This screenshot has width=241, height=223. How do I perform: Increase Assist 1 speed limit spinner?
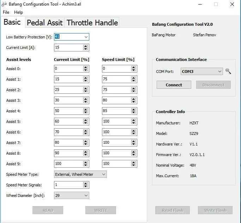[134, 78]
